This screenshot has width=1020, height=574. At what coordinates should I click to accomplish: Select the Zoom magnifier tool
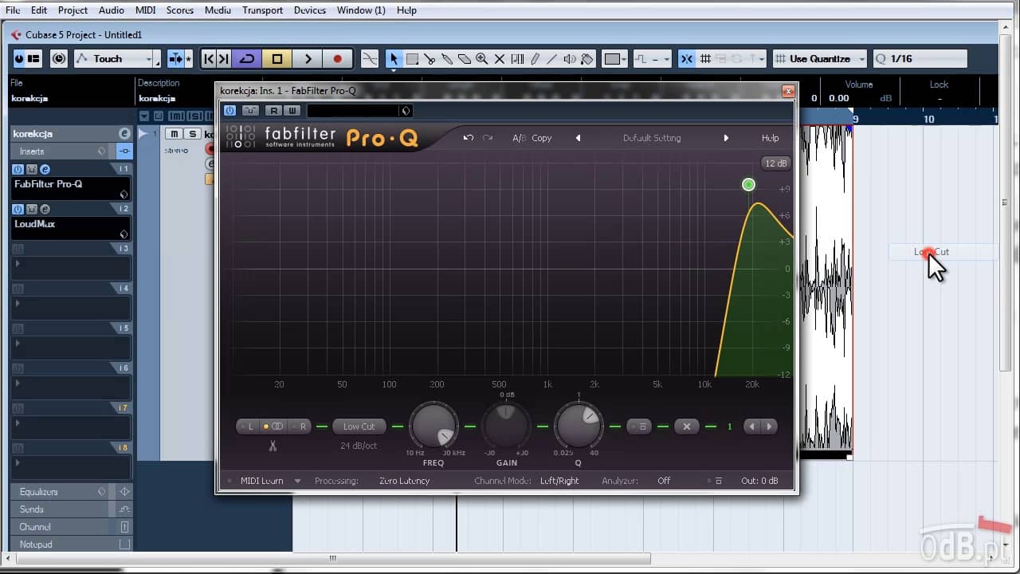(482, 59)
